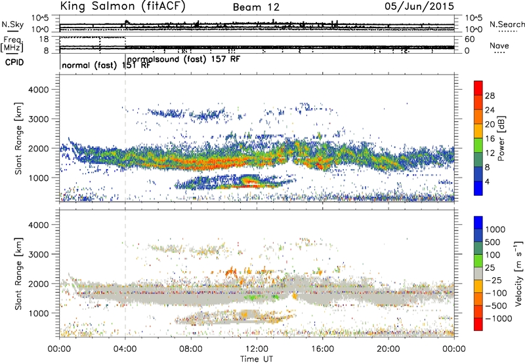The image size is (525, 363).
Task: Click the King Salmon (fitACF) plot title
Action: [123, 6]
